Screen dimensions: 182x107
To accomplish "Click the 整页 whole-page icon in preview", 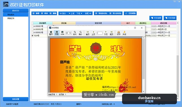I will (51, 33).
